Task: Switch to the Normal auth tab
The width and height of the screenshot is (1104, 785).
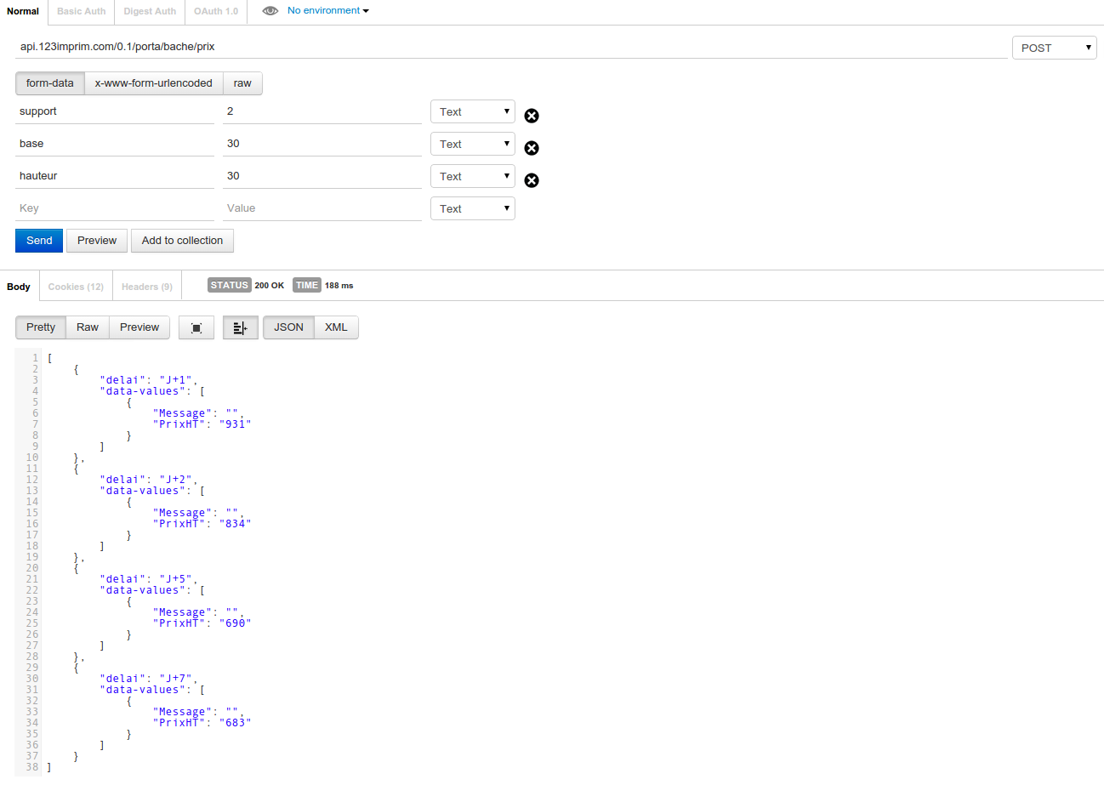Action: point(24,11)
